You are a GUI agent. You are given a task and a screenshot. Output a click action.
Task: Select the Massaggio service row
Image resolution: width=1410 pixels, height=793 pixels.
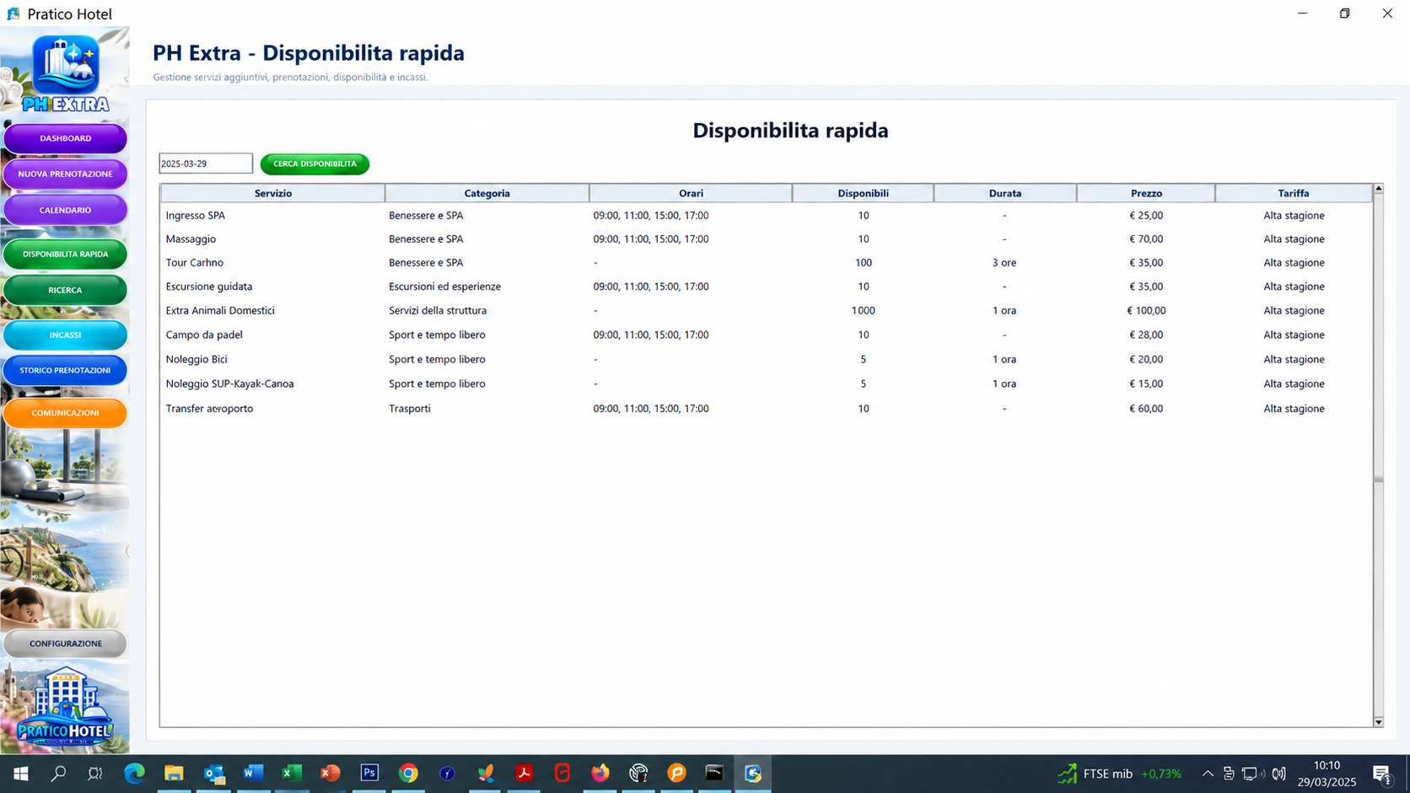[x=766, y=239]
